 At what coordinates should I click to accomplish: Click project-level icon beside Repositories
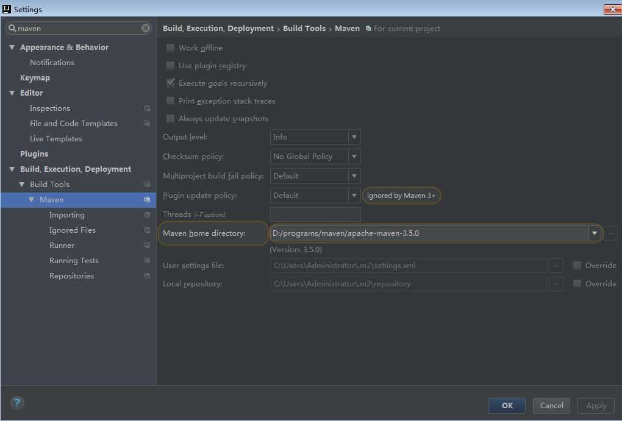(x=147, y=276)
